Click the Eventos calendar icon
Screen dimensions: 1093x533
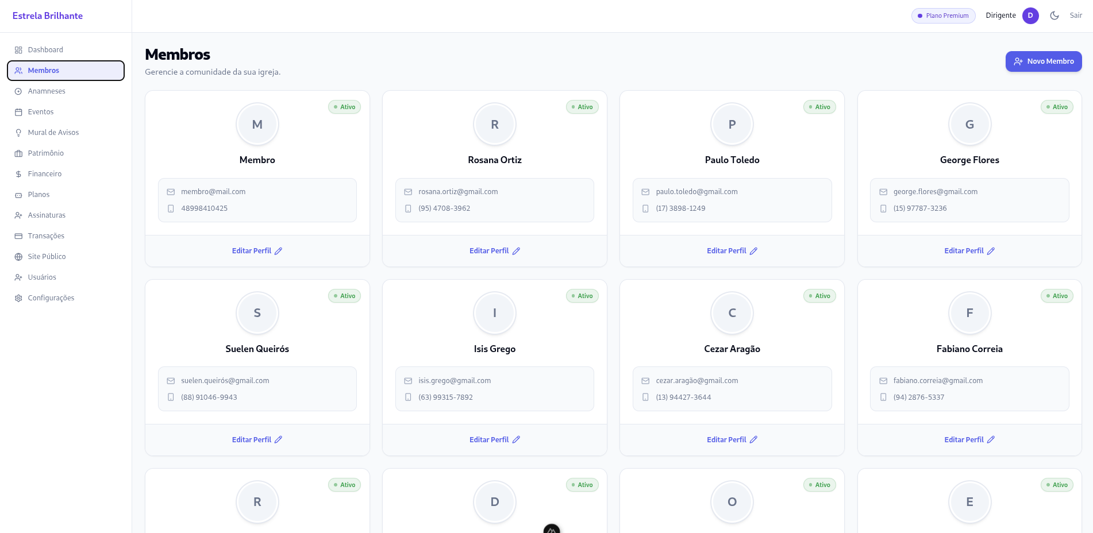(18, 112)
